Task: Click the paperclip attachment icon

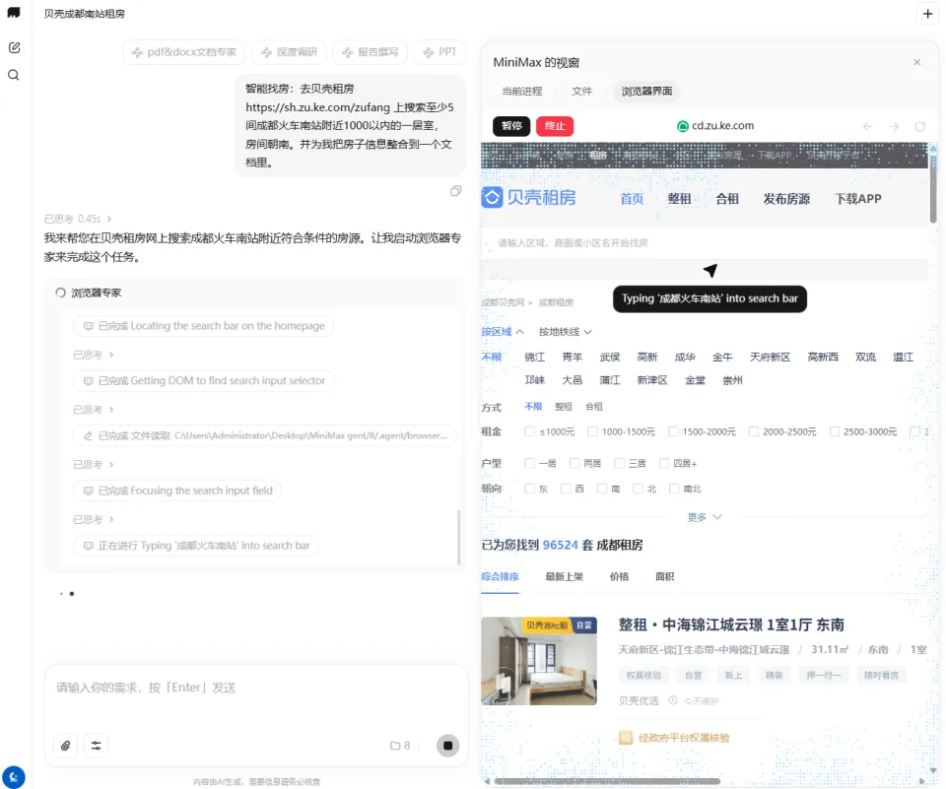Action: tap(66, 746)
